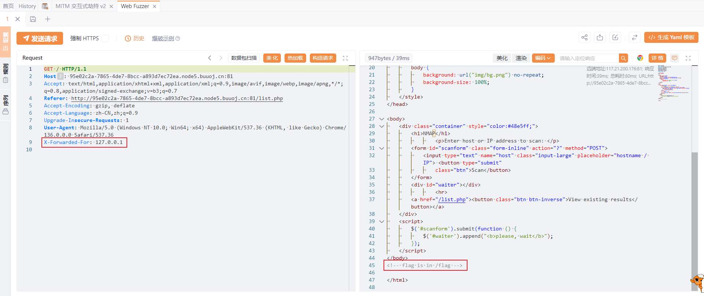The image size is (704, 296).
Task: Click the Host header line
Action: pos(138,76)
